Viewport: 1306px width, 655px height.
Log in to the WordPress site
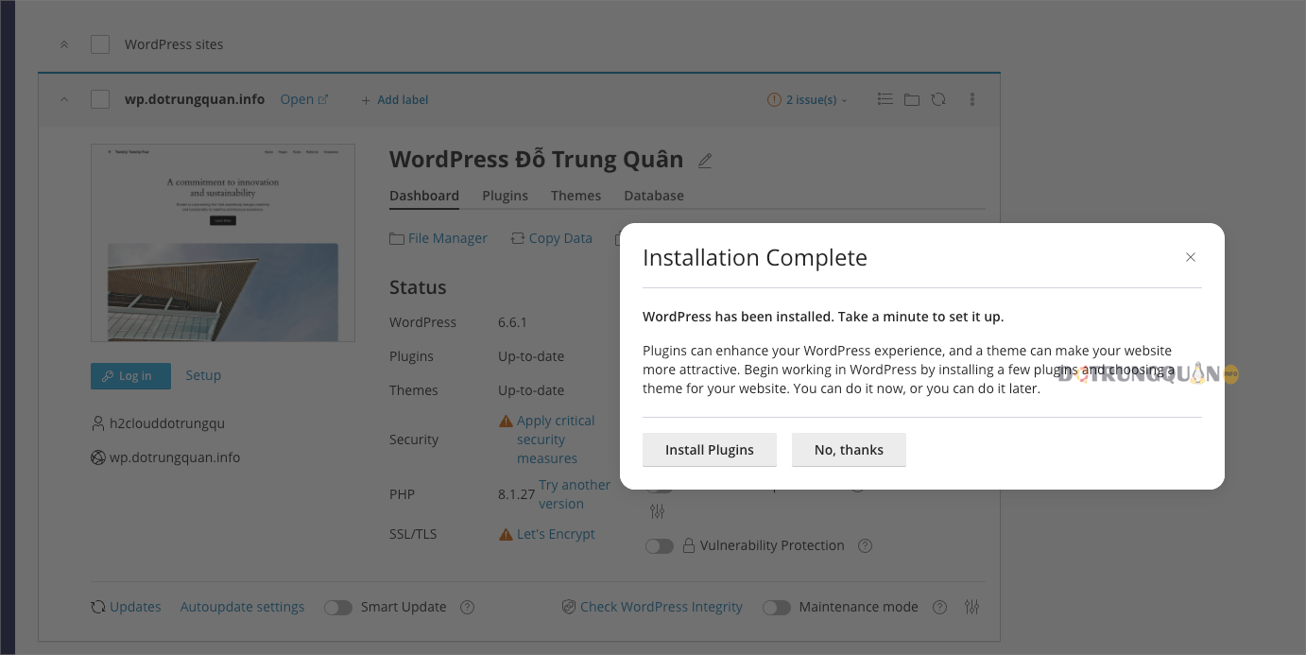click(x=130, y=375)
